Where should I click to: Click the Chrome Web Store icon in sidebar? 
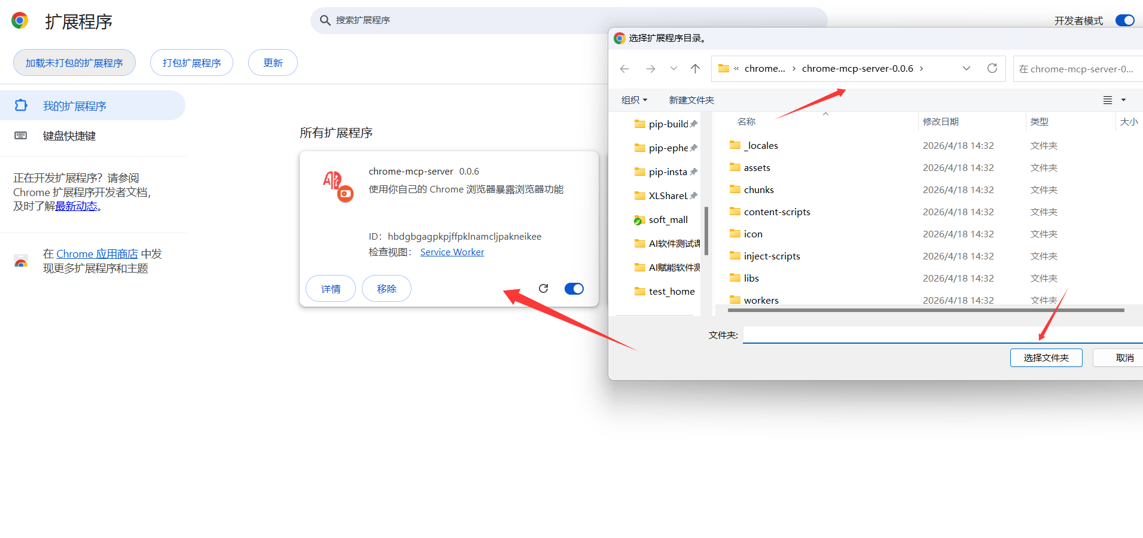(21, 261)
